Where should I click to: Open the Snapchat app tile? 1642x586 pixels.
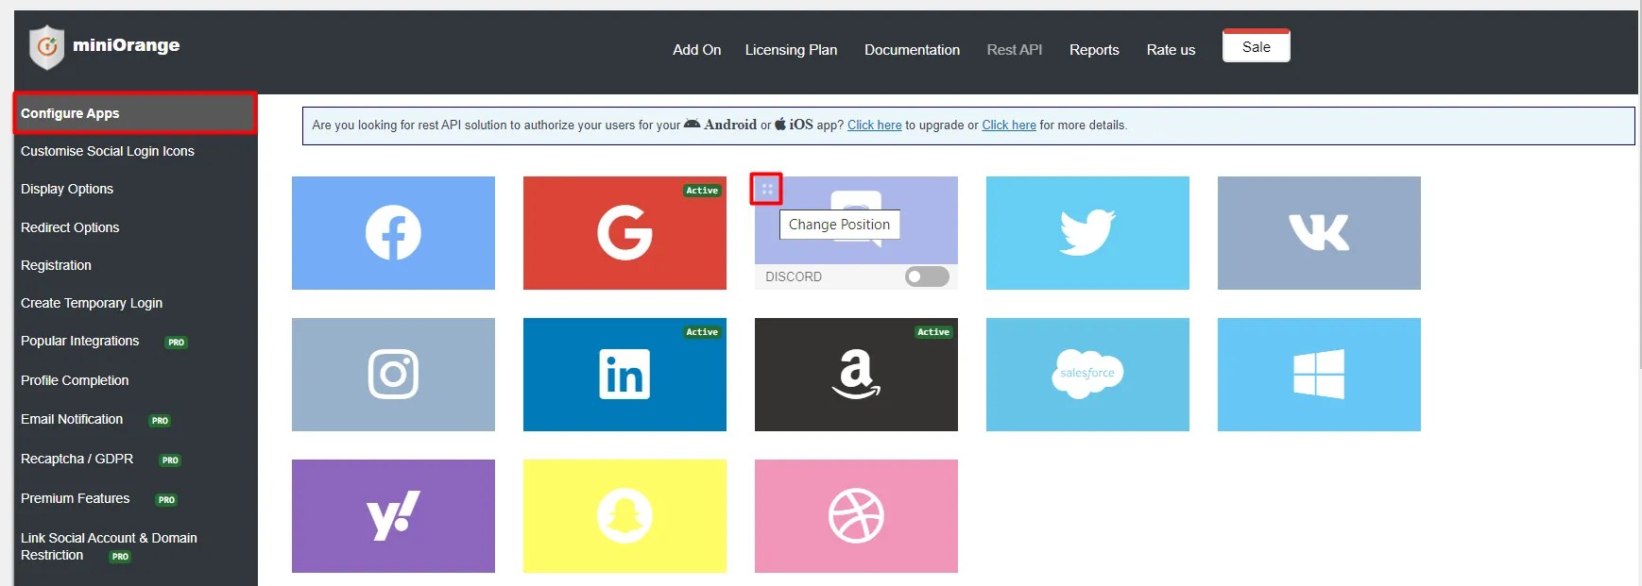(x=624, y=516)
